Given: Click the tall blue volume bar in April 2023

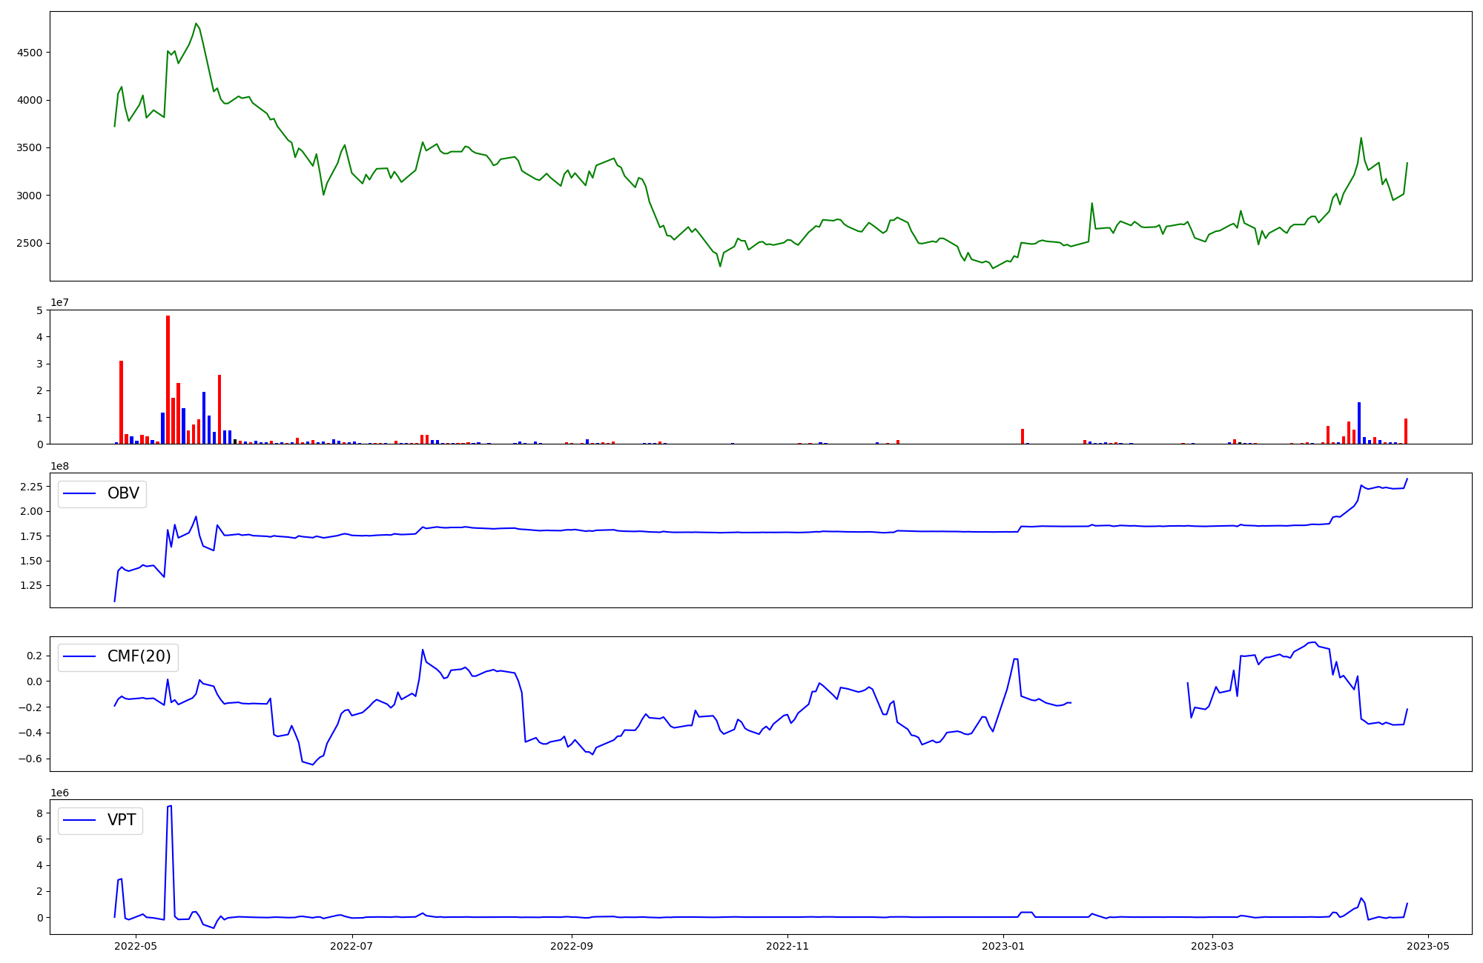Looking at the screenshot, I should 1359,423.
